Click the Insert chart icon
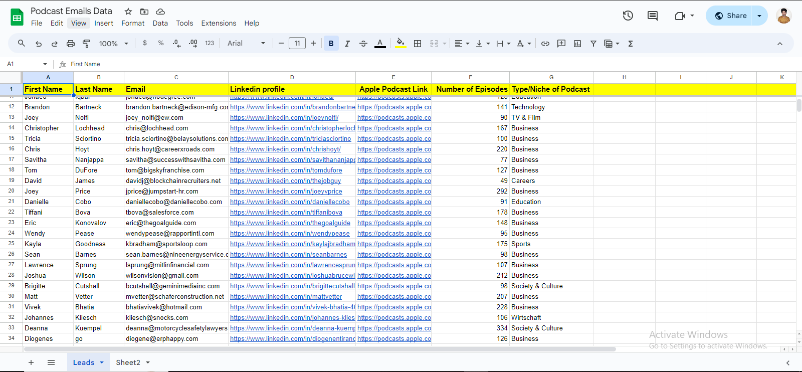802x372 pixels. pos(577,44)
